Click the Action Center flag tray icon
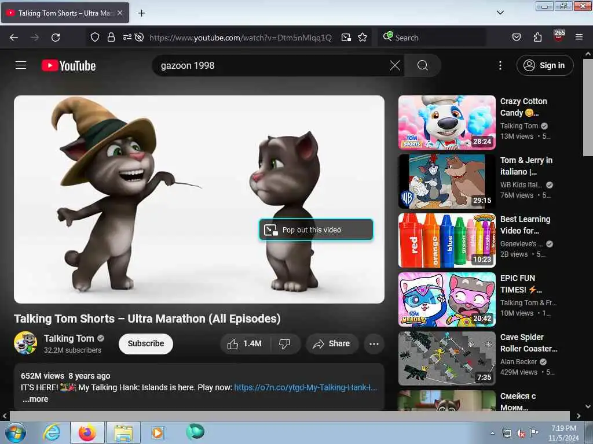The width and height of the screenshot is (593, 444). click(534, 432)
